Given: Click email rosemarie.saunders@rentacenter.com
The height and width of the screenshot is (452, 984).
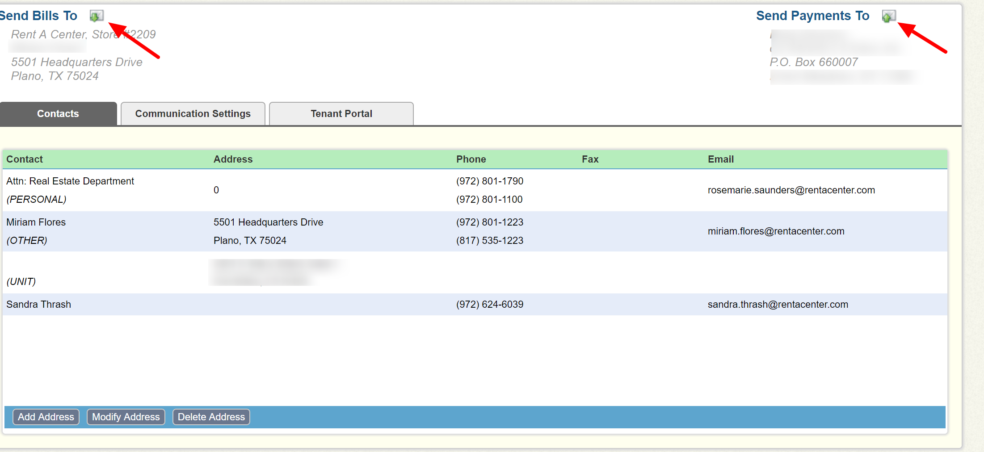Looking at the screenshot, I should [791, 190].
